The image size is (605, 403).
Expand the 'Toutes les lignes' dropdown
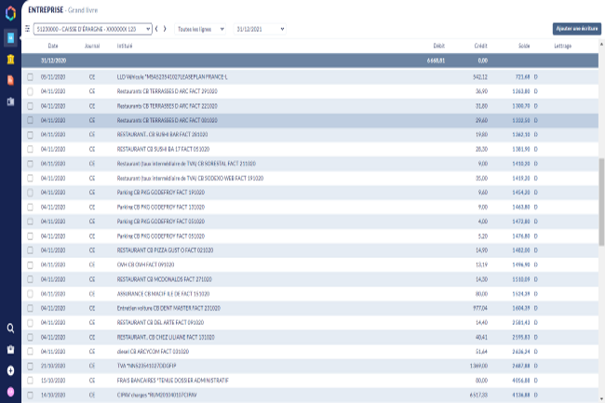point(199,29)
